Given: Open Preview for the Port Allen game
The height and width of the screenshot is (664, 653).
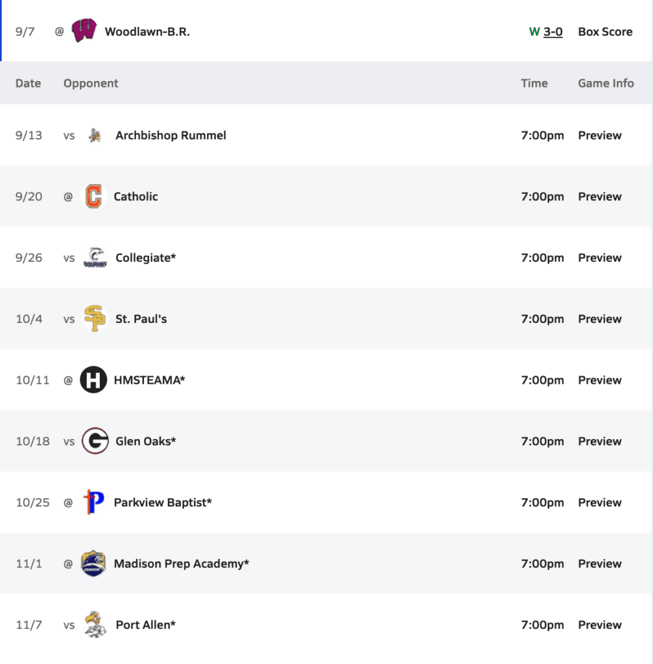Looking at the screenshot, I should [x=600, y=625].
